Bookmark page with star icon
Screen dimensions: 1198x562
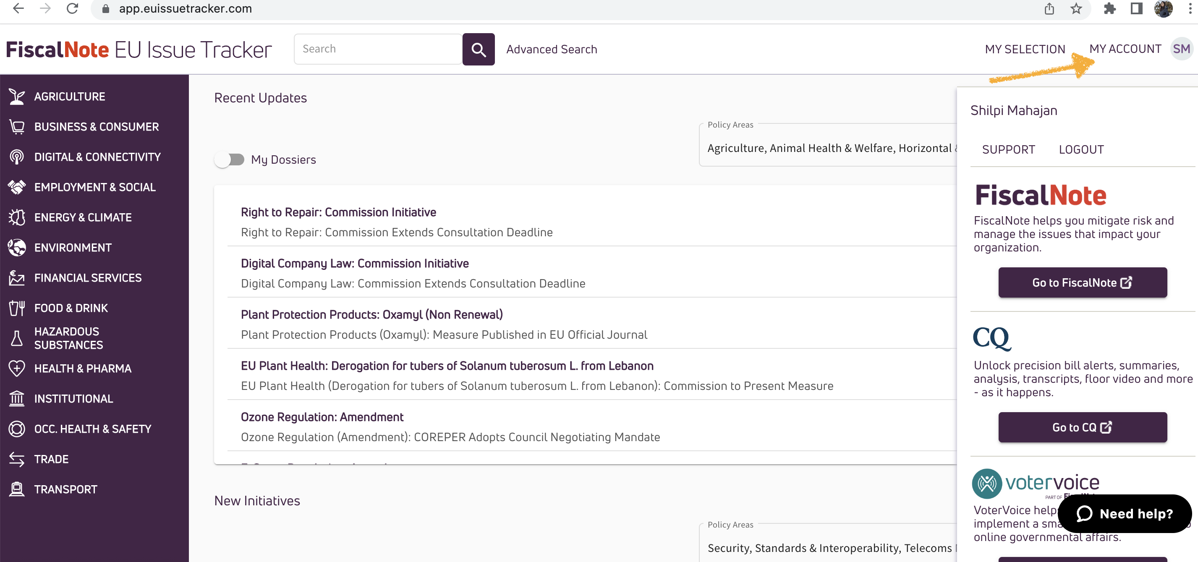click(1076, 8)
